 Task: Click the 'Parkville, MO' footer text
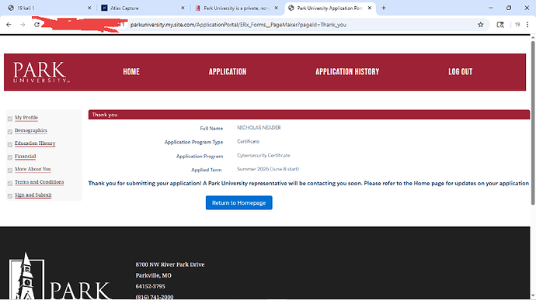tap(154, 275)
